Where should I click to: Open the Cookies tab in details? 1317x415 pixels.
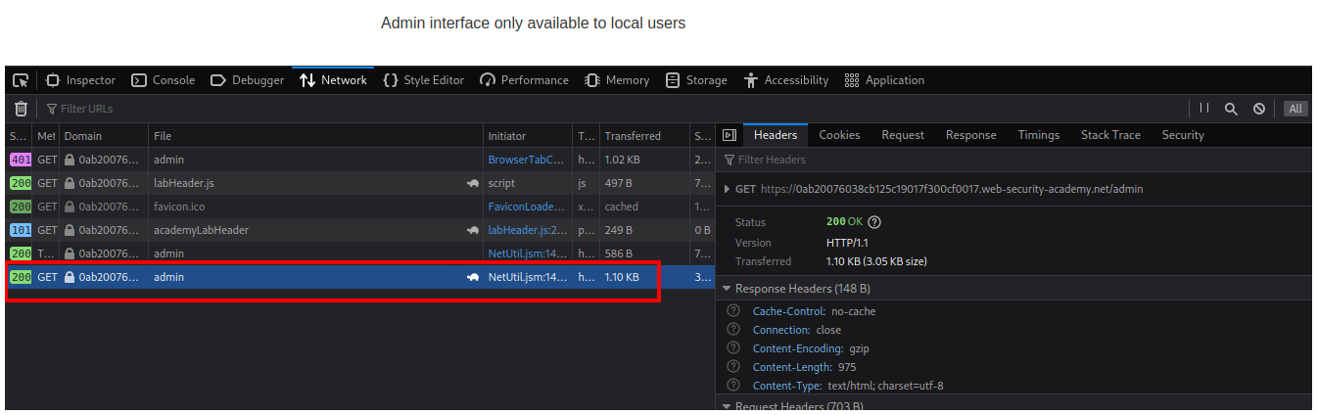coord(839,135)
